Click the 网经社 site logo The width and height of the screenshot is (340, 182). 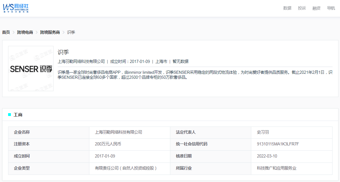pyautogui.click(x=16, y=8)
